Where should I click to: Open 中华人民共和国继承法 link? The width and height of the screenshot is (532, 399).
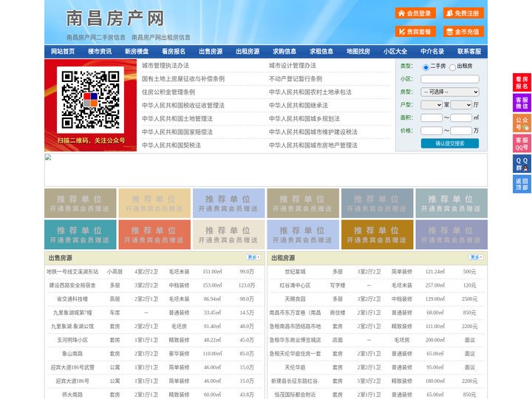click(x=299, y=105)
